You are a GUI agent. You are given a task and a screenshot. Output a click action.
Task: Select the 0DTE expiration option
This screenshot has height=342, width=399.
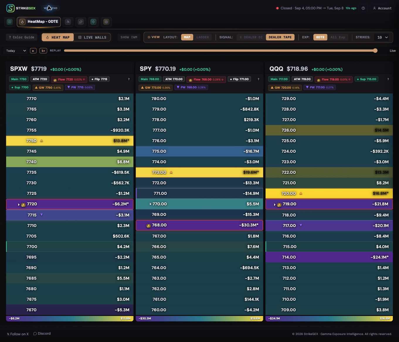click(x=320, y=37)
